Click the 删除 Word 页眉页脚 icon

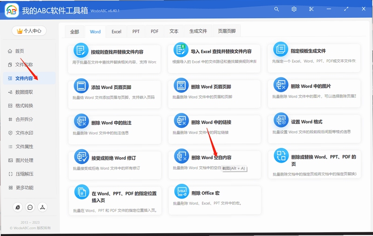[181, 85]
